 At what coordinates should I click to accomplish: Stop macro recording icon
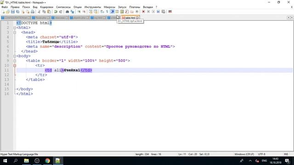[148, 11]
